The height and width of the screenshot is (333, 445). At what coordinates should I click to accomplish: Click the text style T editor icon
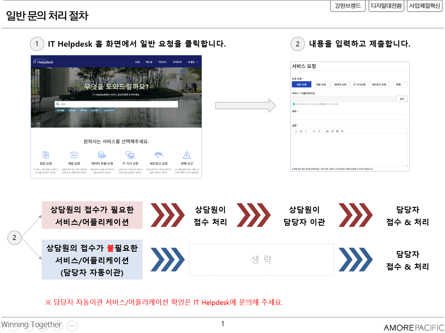296,131
